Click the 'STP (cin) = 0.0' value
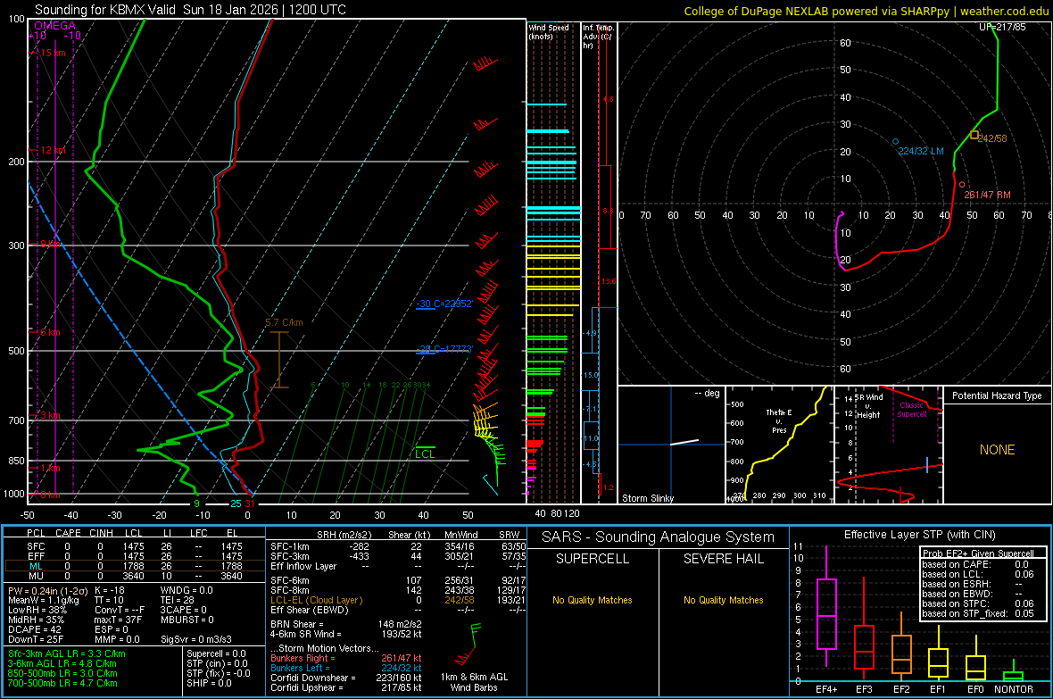 (x=217, y=663)
